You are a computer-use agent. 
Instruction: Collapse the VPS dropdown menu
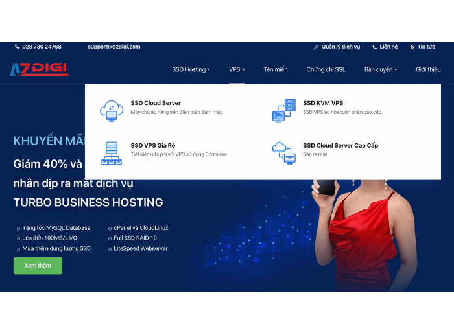237,69
